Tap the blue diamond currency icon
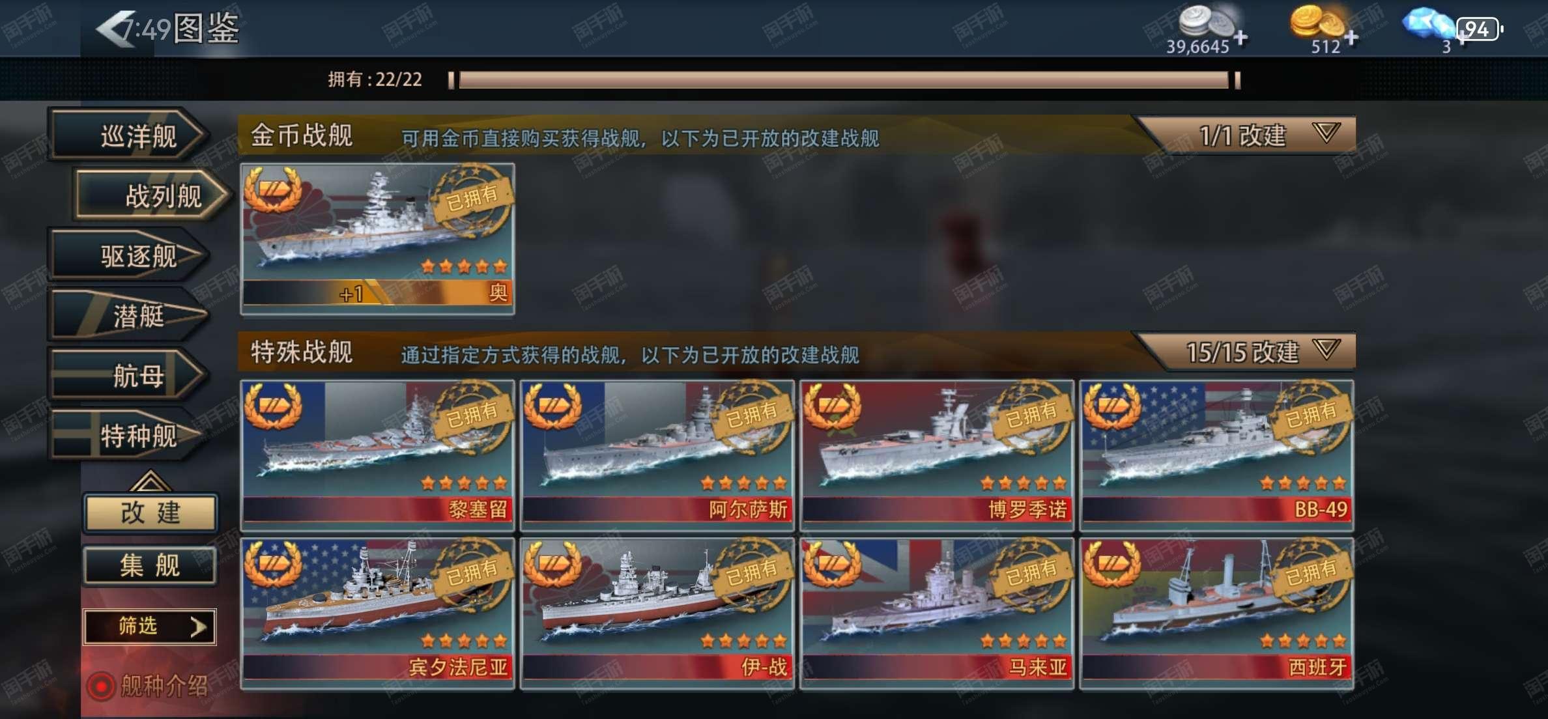 pos(1427,25)
